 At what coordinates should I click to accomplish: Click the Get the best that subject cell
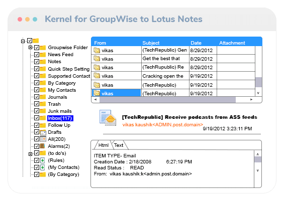point(165,59)
